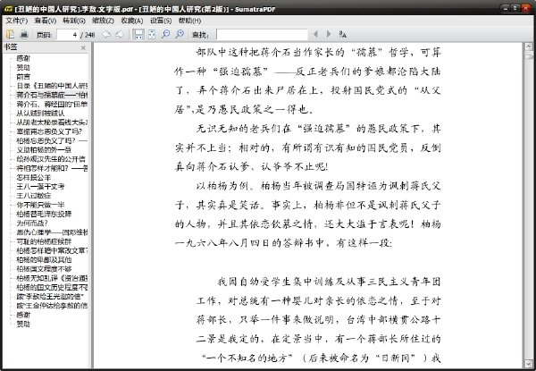Open the 怎样损公羊 bookmark
Screen dimensions: 536x371
point(34,178)
